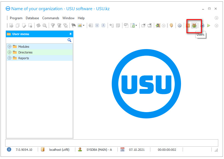Click the double chevron down expand-all icon
This screenshot has height=159, width=224.
click(x=97, y=25)
